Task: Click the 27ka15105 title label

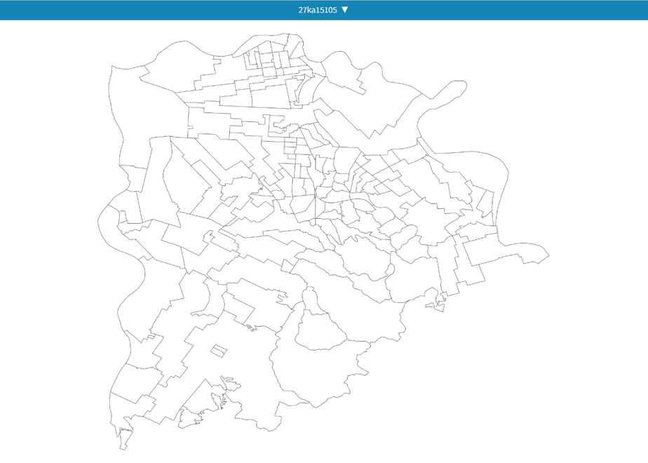Action: pos(318,10)
